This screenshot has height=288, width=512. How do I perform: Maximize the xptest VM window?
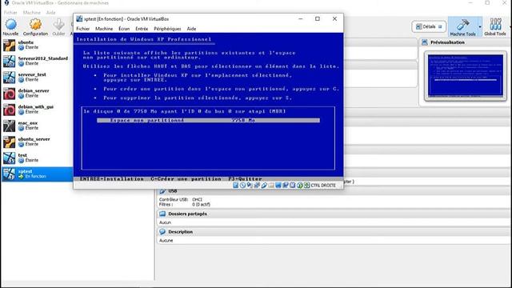click(x=318, y=19)
